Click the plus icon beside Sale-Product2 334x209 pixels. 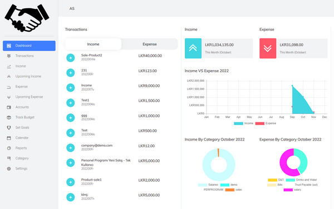click(71, 58)
